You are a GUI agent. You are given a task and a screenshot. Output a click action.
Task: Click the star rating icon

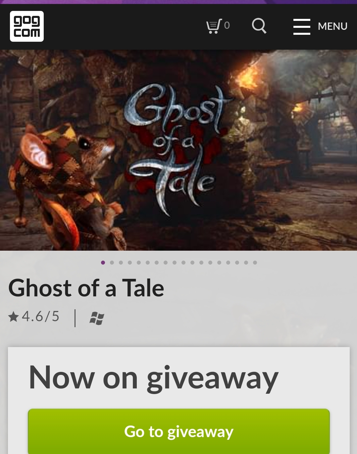[x=14, y=317]
